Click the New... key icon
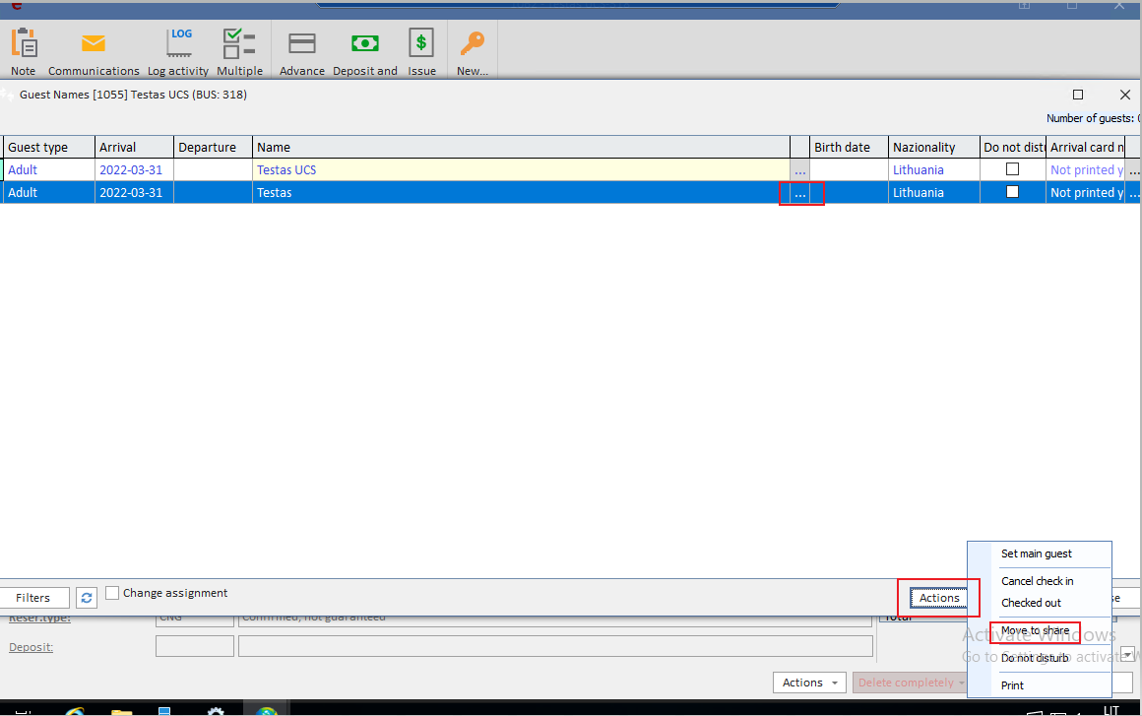The image size is (1142, 716). pyautogui.click(x=472, y=43)
